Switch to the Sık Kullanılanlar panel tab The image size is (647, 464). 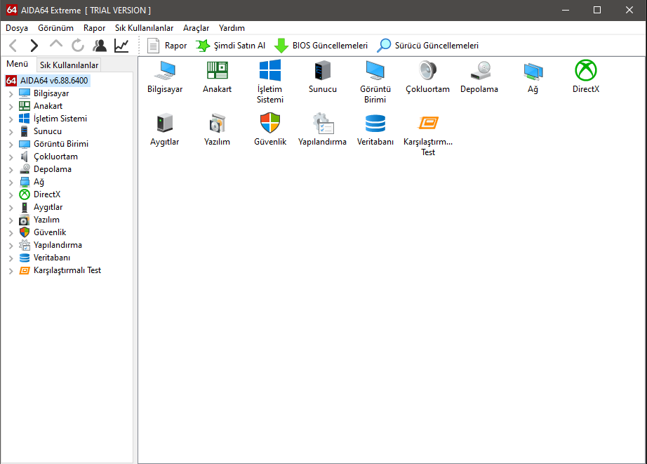pyautogui.click(x=69, y=65)
